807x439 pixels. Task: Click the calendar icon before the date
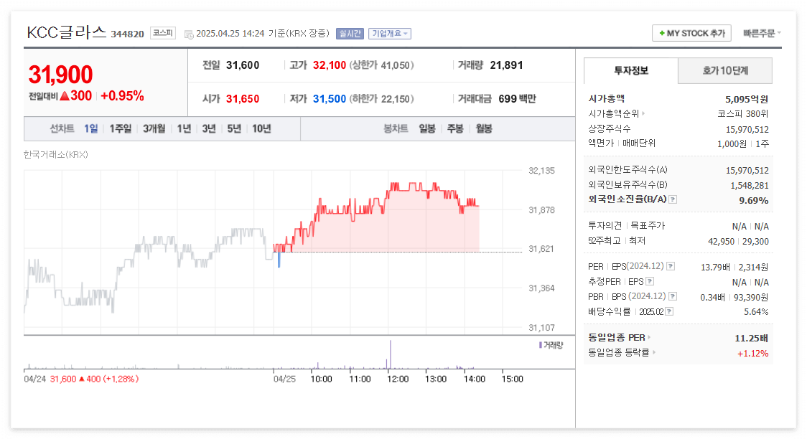click(187, 33)
